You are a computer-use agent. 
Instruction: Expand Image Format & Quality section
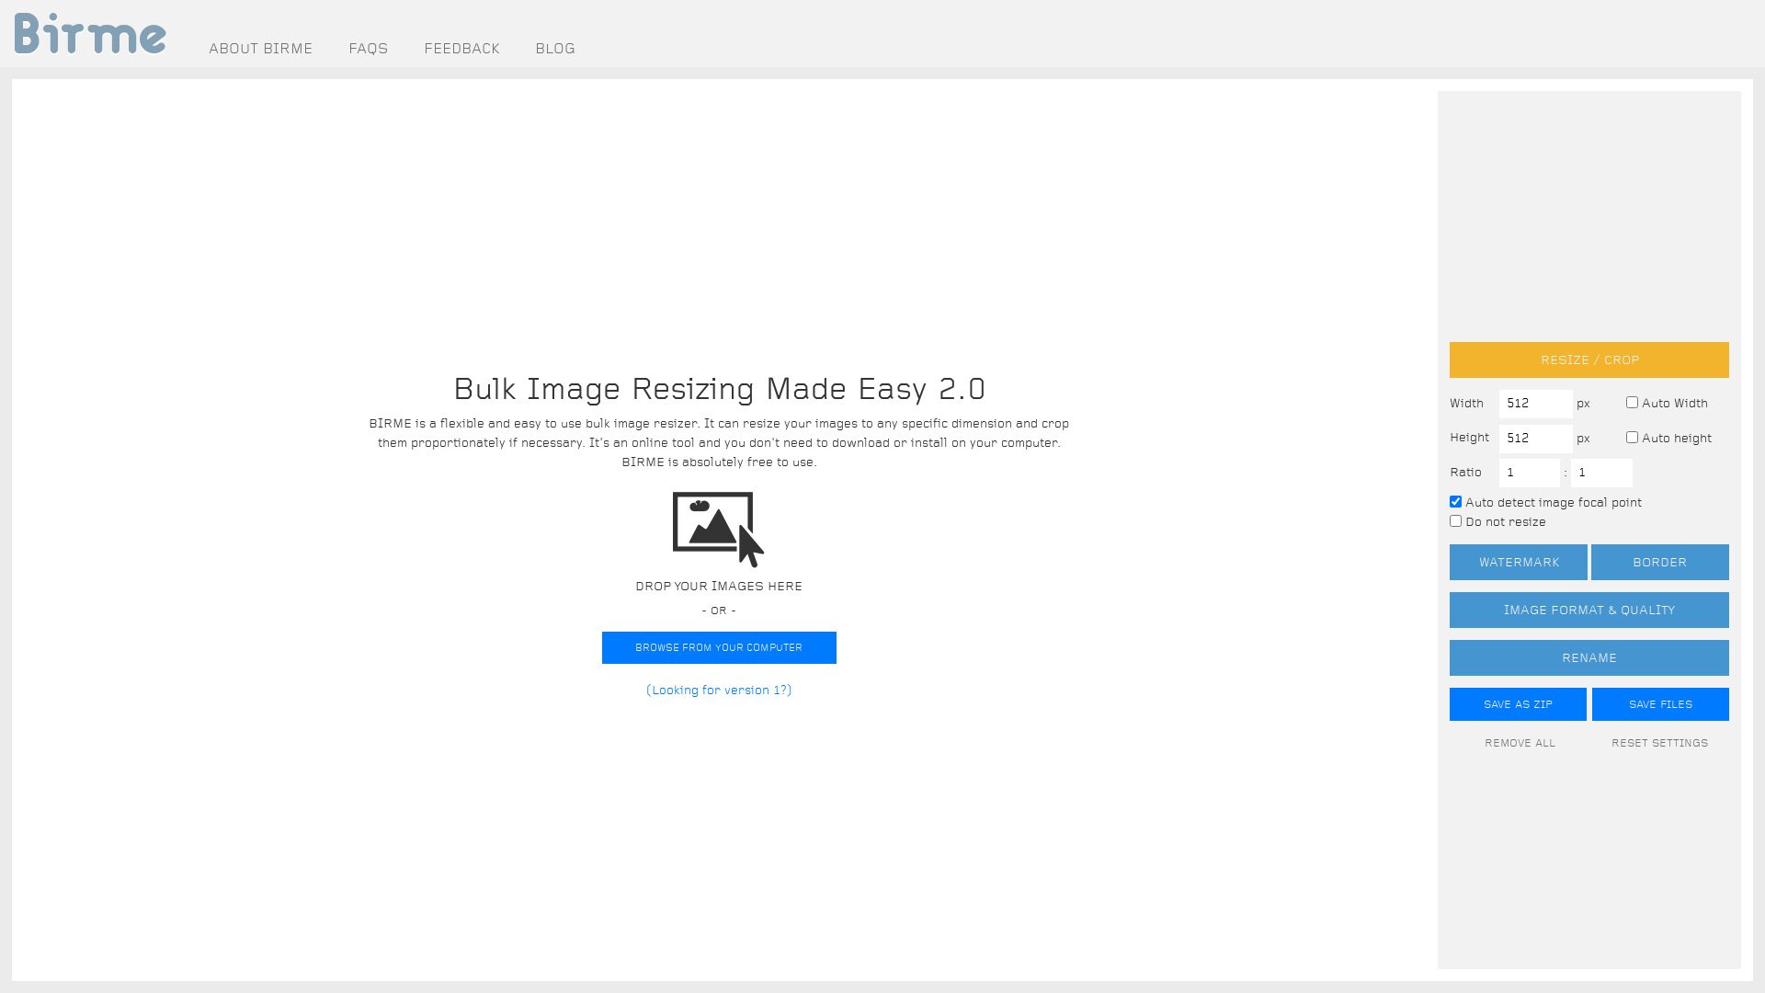pos(1588,610)
